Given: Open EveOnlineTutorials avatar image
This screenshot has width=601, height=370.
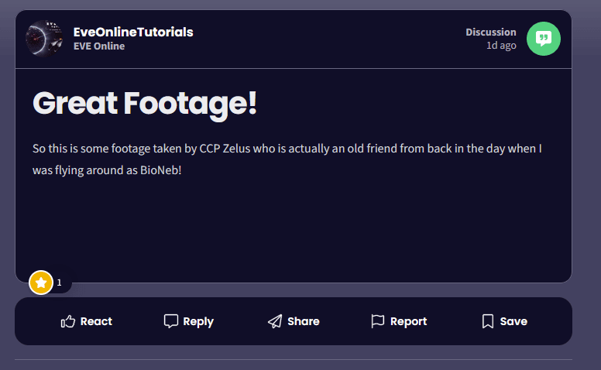Looking at the screenshot, I should click(44, 39).
